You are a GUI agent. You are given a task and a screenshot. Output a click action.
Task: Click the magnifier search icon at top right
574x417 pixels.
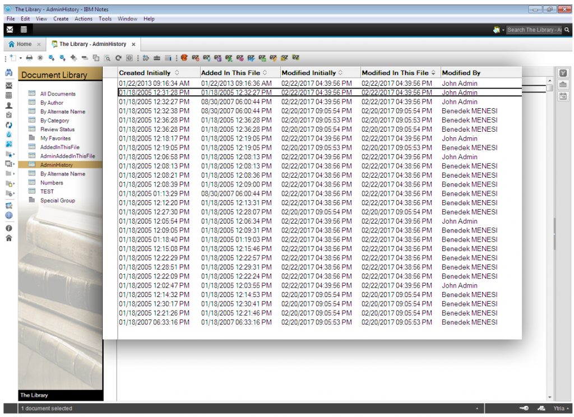[568, 30]
